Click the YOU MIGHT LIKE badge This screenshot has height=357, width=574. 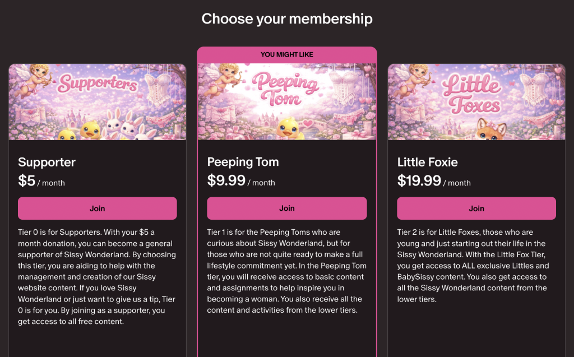(286, 54)
